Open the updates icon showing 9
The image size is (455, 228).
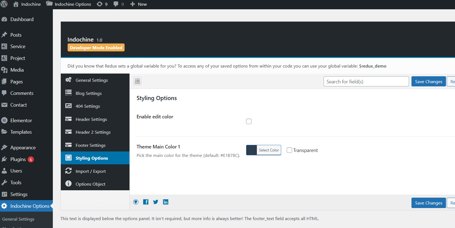pyautogui.click(x=102, y=4)
